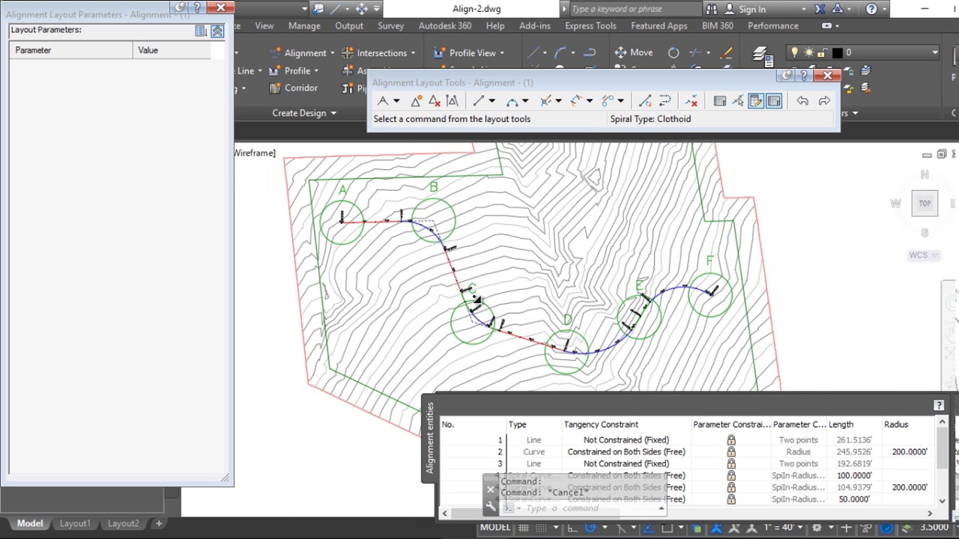Click the Undo arrow in layout tools
This screenshot has height=539, width=959.
802,101
